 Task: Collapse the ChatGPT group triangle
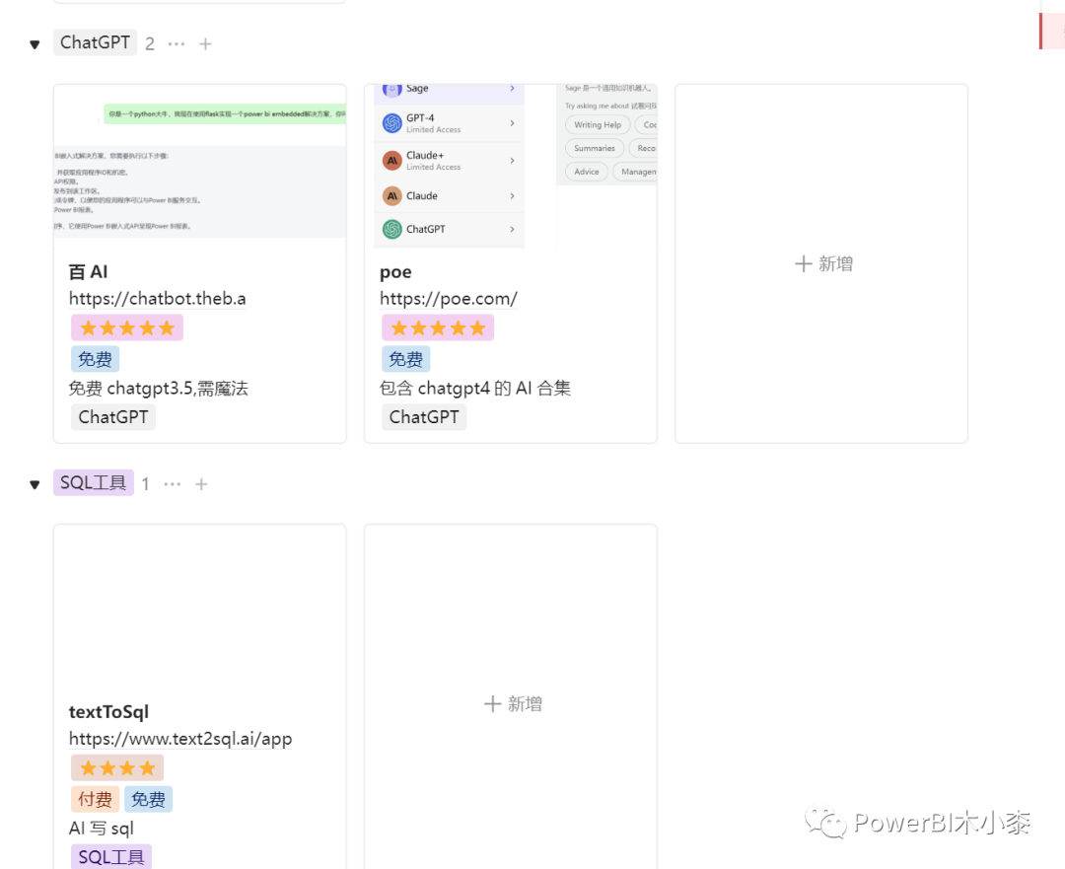pyautogui.click(x=35, y=44)
